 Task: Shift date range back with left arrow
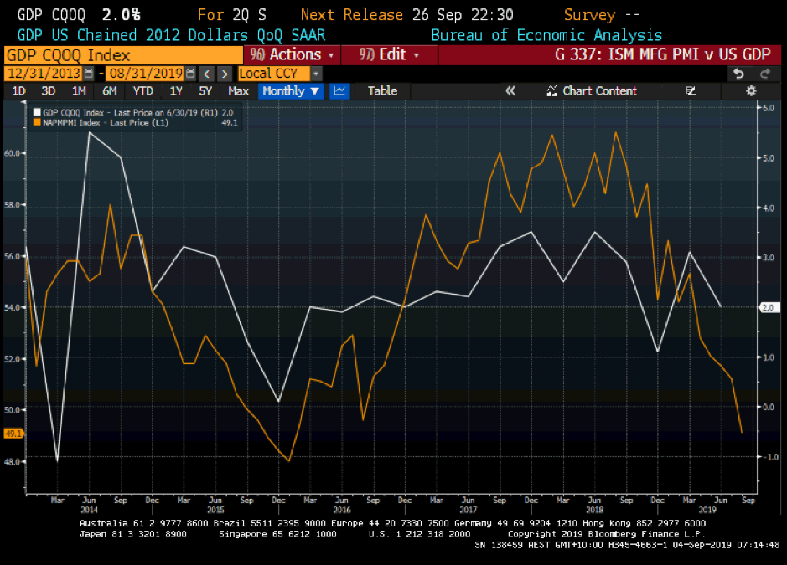[207, 73]
